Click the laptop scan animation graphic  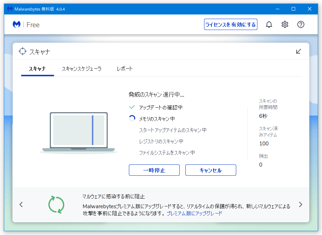tap(78, 133)
